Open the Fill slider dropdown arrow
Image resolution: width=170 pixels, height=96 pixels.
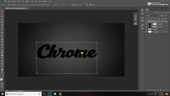pyautogui.click(x=169, y=19)
